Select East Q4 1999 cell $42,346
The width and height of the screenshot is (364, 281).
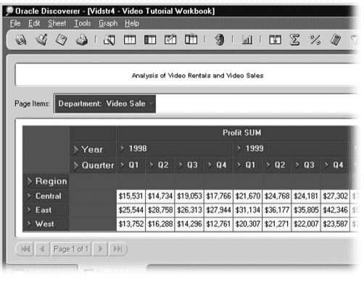(x=335, y=210)
